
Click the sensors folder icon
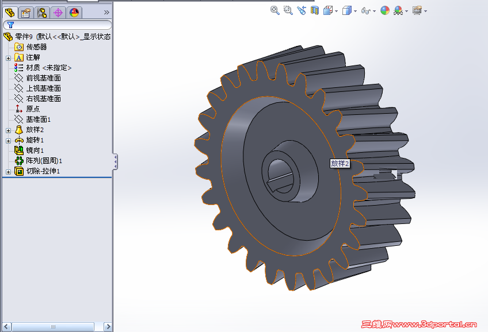[x=19, y=47]
